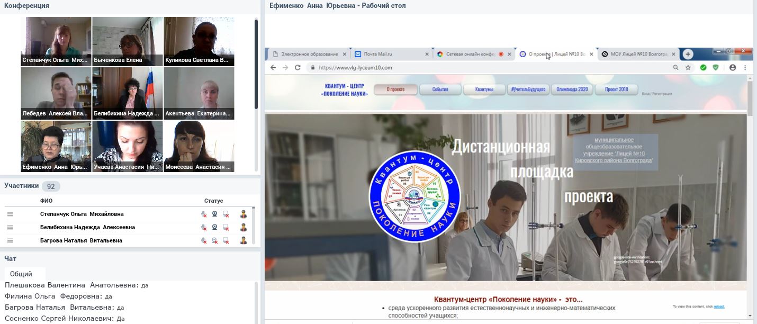
Task: Open Chrome three-dot menu
Action: coord(745,68)
